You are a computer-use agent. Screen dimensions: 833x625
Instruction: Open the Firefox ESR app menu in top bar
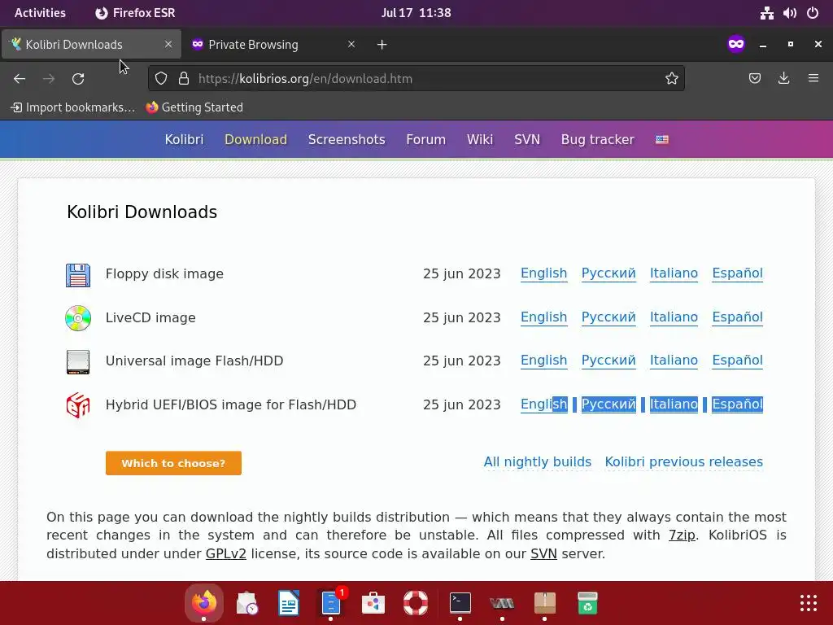tap(135, 13)
